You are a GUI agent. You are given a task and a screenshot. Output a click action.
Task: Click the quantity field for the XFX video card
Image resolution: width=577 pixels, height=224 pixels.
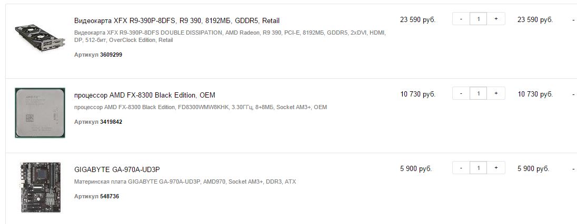(x=479, y=19)
